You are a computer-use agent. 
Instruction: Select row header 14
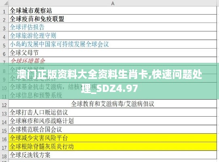click(x=4, y=121)
